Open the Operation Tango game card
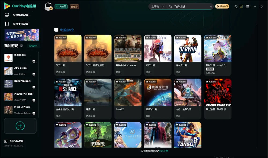Image resolution: width=268 pixels, height=158 pixels. [x=188, y=135]
